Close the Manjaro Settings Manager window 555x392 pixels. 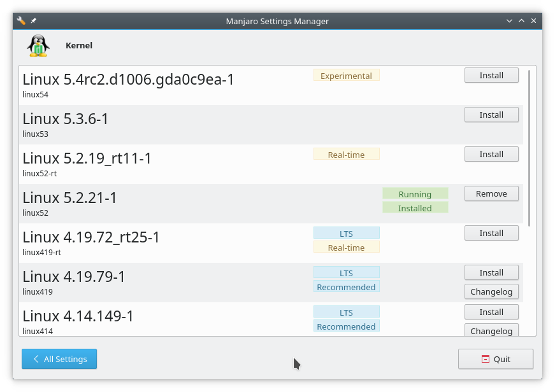533,21
